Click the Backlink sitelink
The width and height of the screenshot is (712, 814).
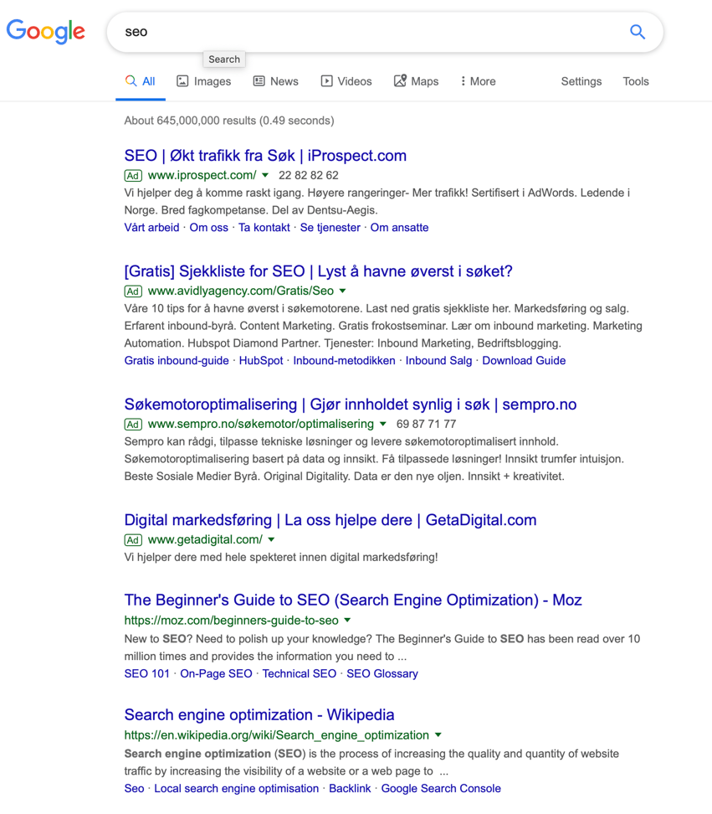(350, 789)
